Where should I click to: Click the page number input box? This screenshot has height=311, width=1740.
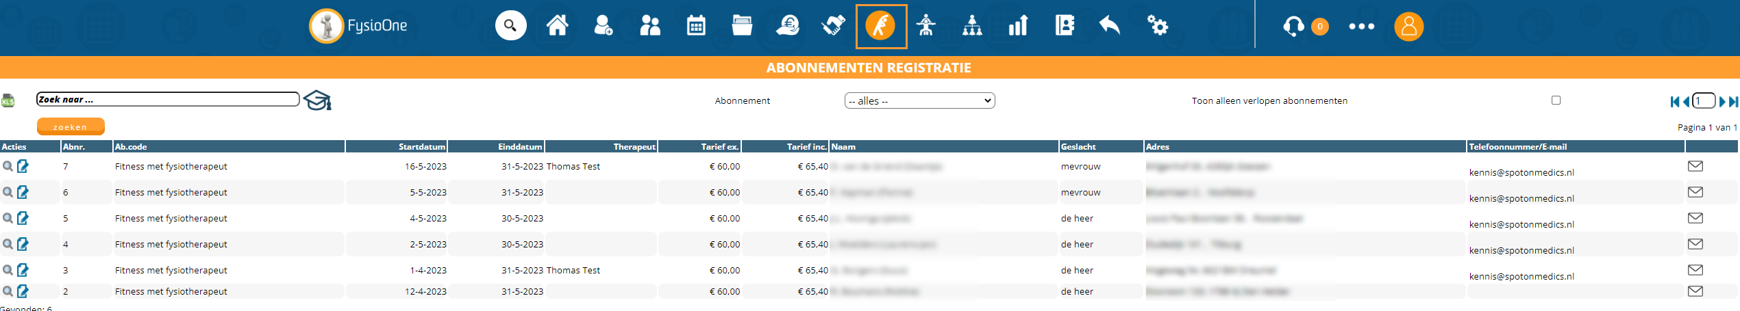coord(1704,100)
